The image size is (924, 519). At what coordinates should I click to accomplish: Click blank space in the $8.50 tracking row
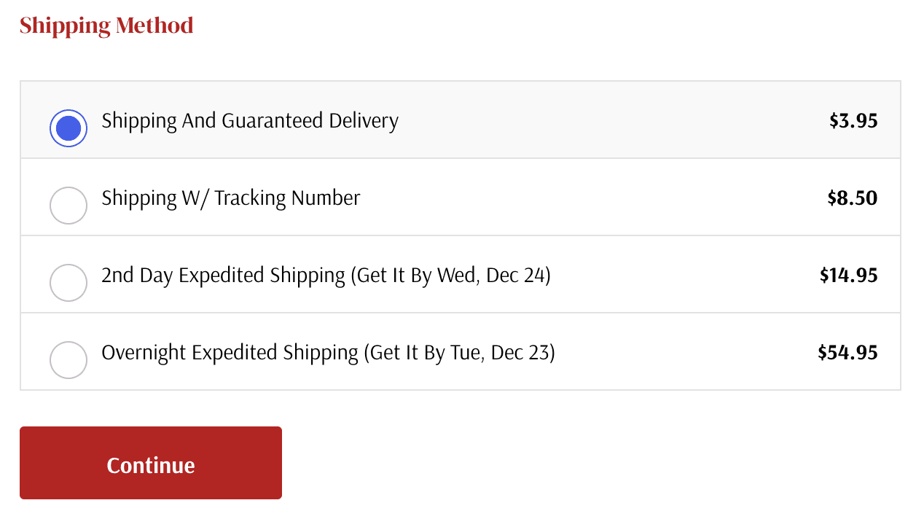590,198
